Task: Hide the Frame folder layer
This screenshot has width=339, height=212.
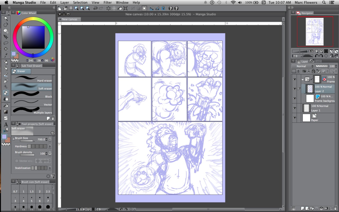Action: (x=294, y=79)
